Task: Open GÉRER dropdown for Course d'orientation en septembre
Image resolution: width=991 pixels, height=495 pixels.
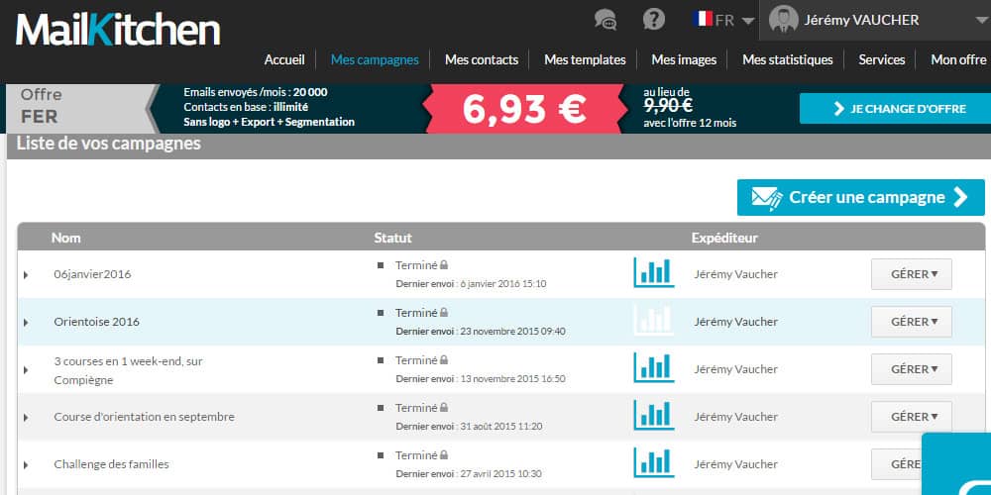Action: tap(912, 417)
